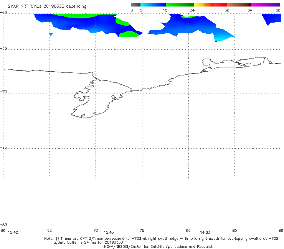Click the blue 5-18 segment of the color bar
This screenshot has height=249, width=284.
[153, 5]
